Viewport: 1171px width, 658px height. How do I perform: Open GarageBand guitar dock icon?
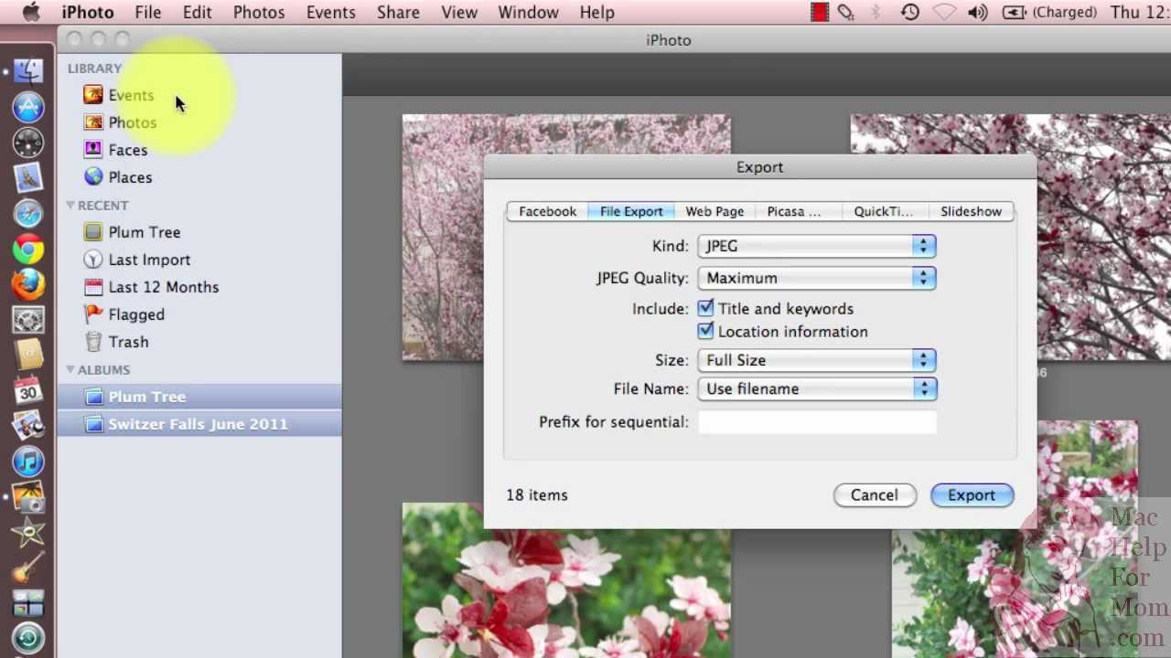point(28,568)
